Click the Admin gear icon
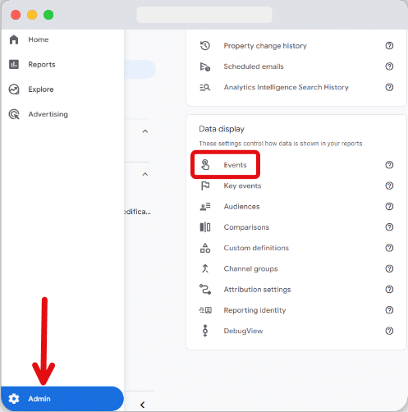Screen dimensions: 408x412 [14, 399]
